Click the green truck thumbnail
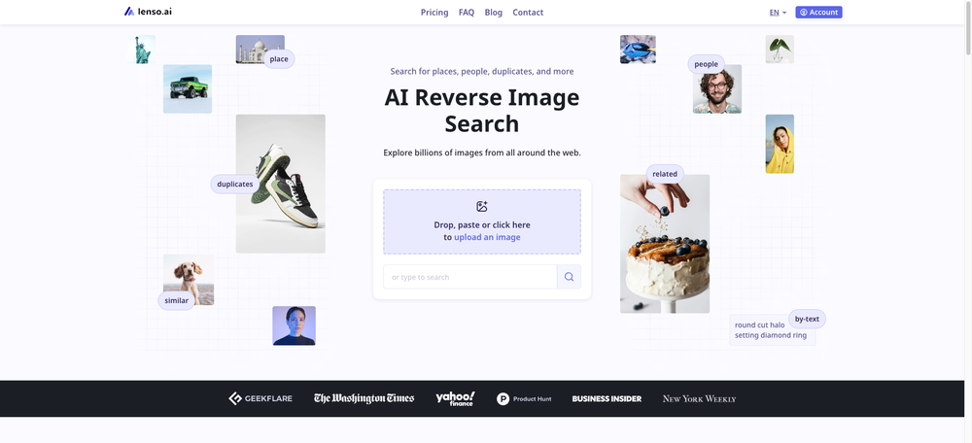 point(188,88)
